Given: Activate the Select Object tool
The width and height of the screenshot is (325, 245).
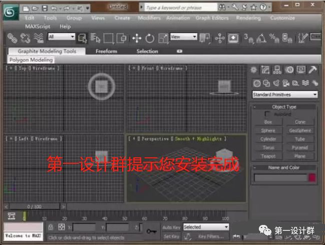Looking at the screenshot, I should pyautogui.click(x=82, y=39).
